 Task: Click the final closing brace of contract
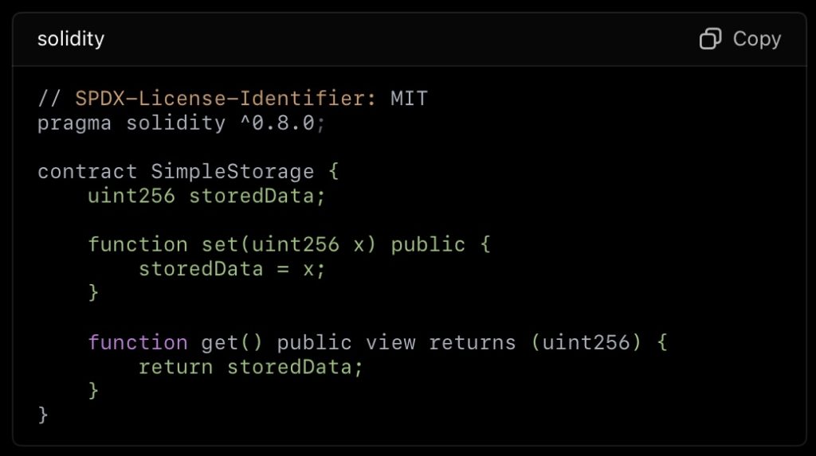pos(43,415)
